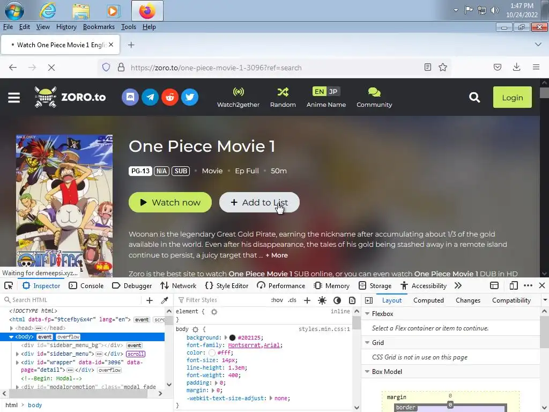Open the Zoro hamburger sidebar menu
This screenshot has width=549, height=412.
tap(14, 98)
